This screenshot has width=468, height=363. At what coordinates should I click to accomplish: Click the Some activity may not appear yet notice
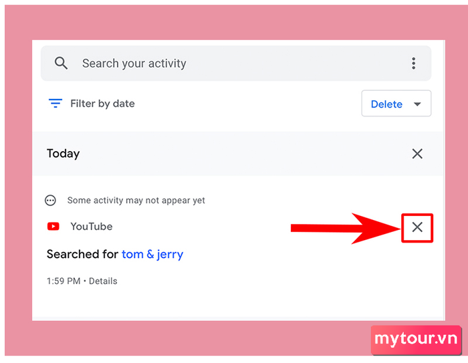click(x=136, y=201)
